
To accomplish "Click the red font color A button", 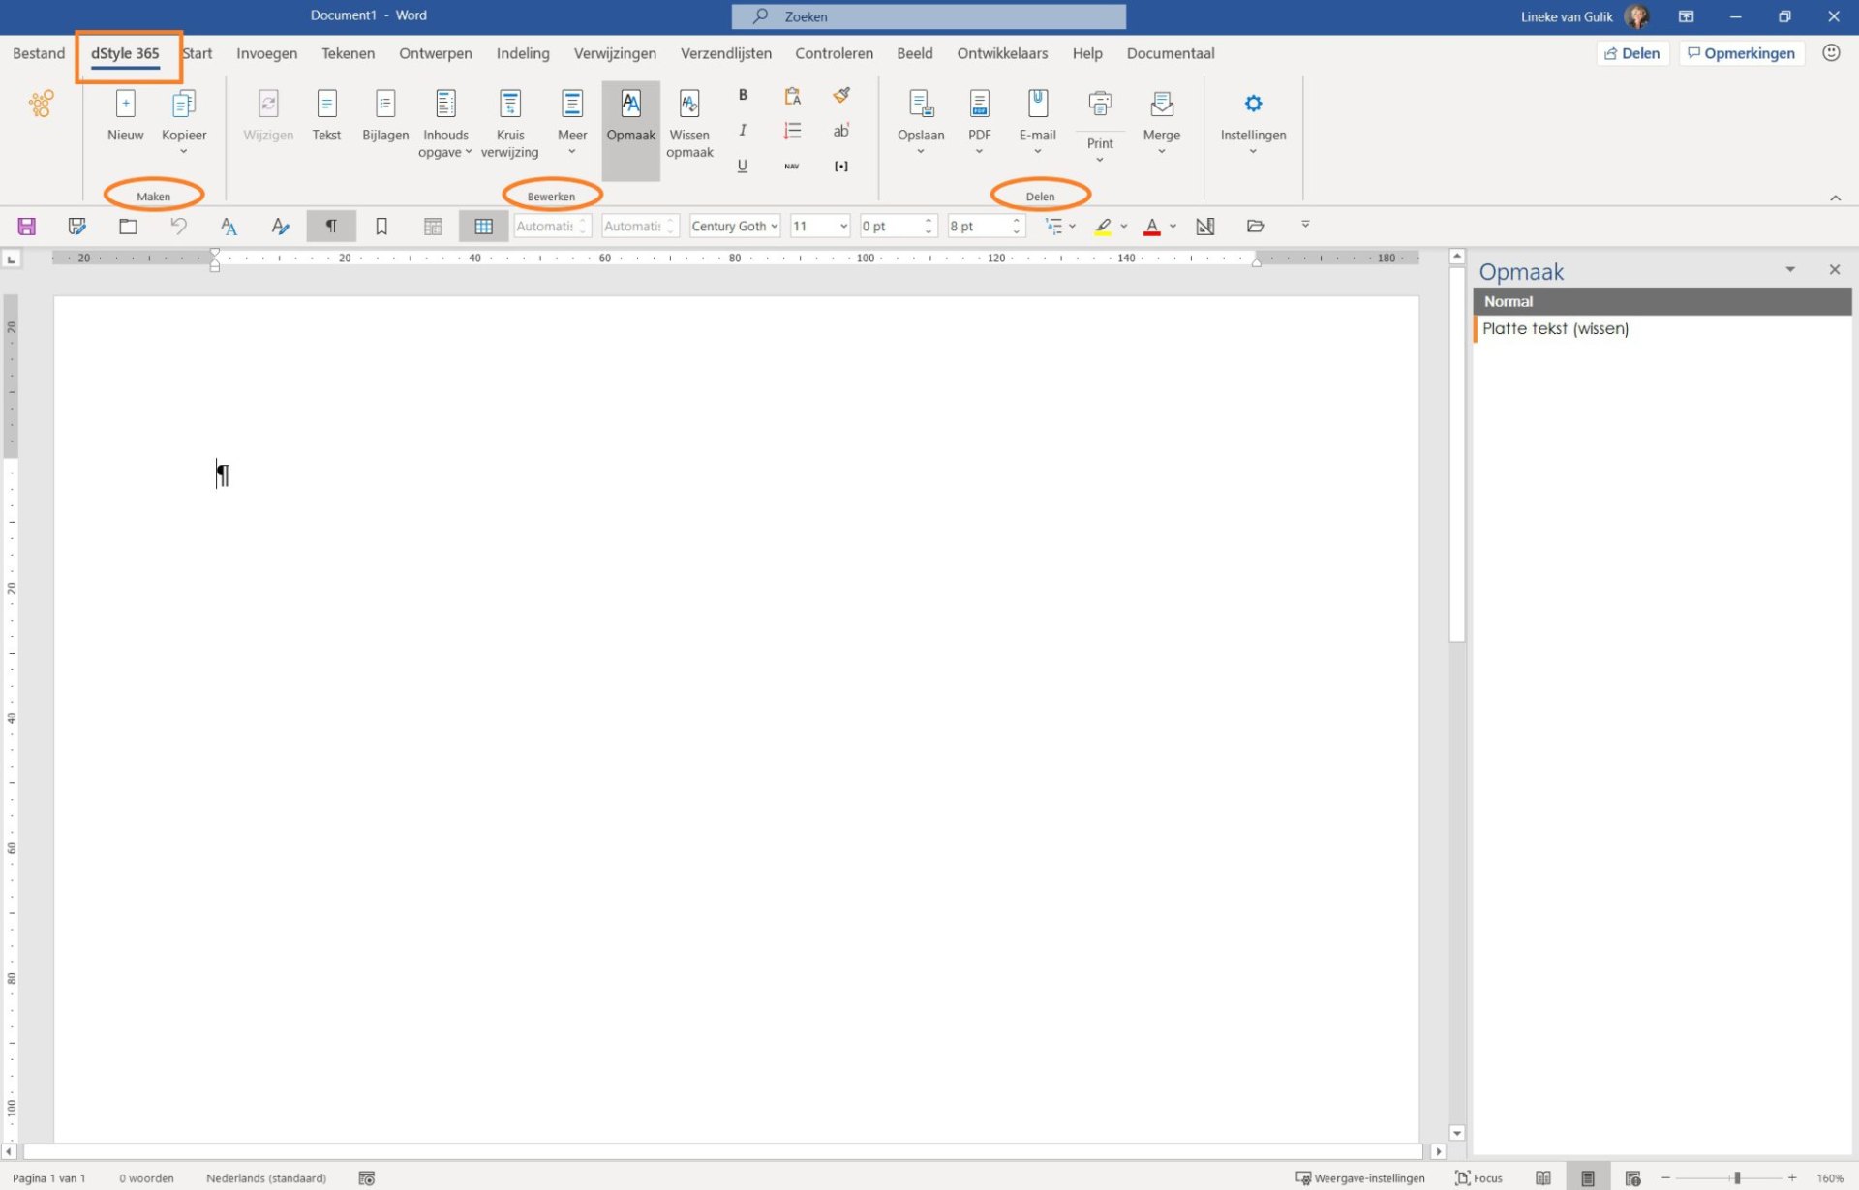I will pyautogui.click(x=1152, y=227).
